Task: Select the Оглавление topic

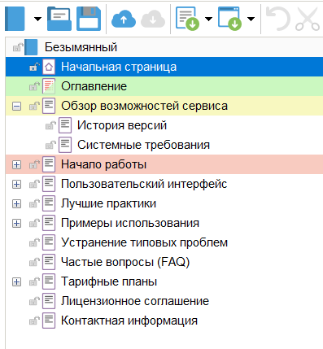Action: 94,86
